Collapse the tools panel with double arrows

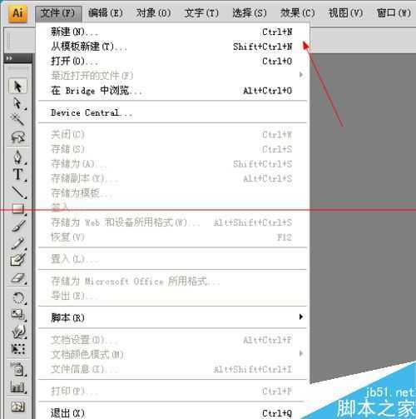pos(9,58)
